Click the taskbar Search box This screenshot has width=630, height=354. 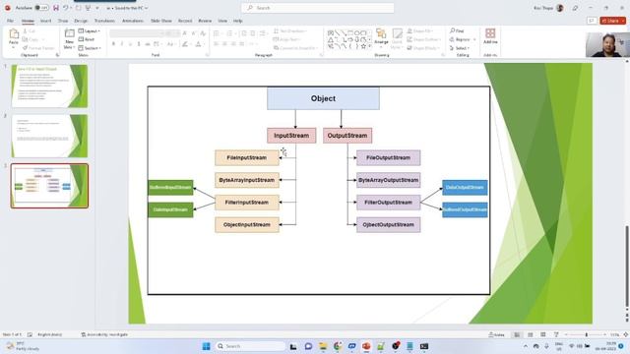pos(251,346)
